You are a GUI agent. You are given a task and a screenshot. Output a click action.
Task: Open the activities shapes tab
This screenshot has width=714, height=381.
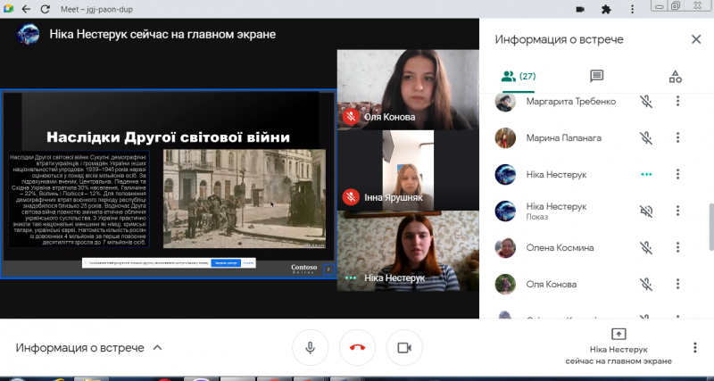coord(676,77)
